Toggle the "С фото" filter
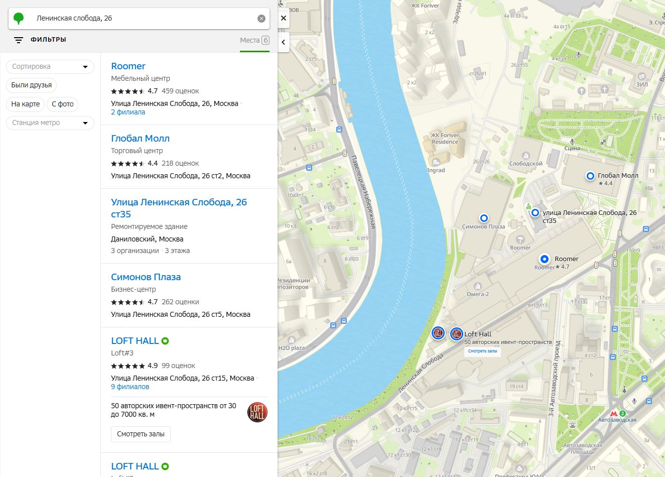 (63, 104)
